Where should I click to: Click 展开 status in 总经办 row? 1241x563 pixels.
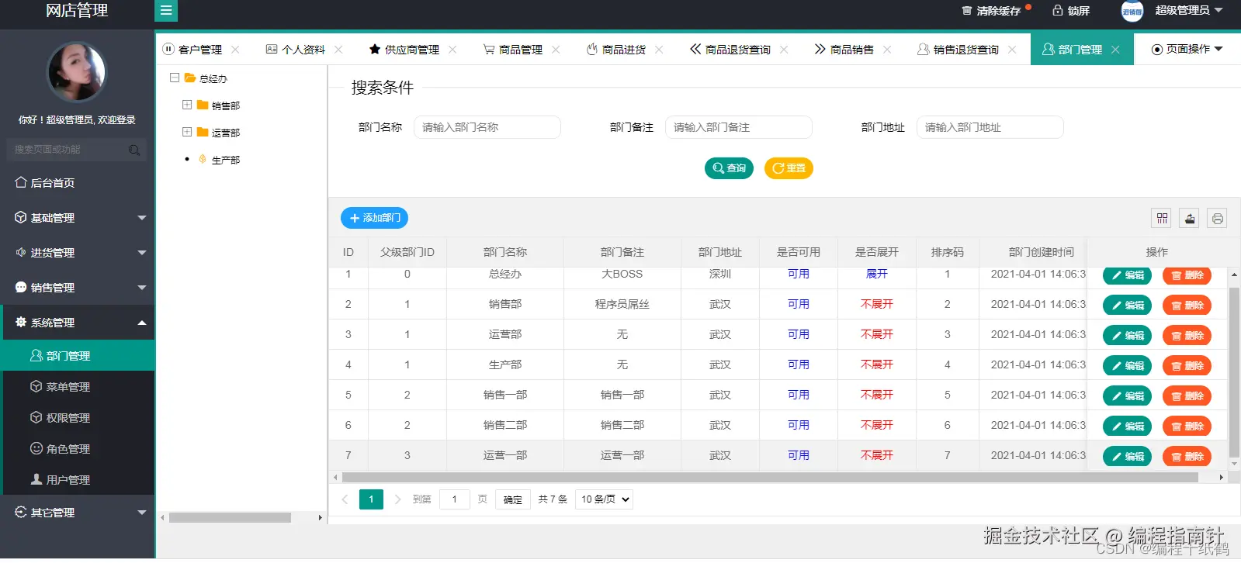[877, 275]
